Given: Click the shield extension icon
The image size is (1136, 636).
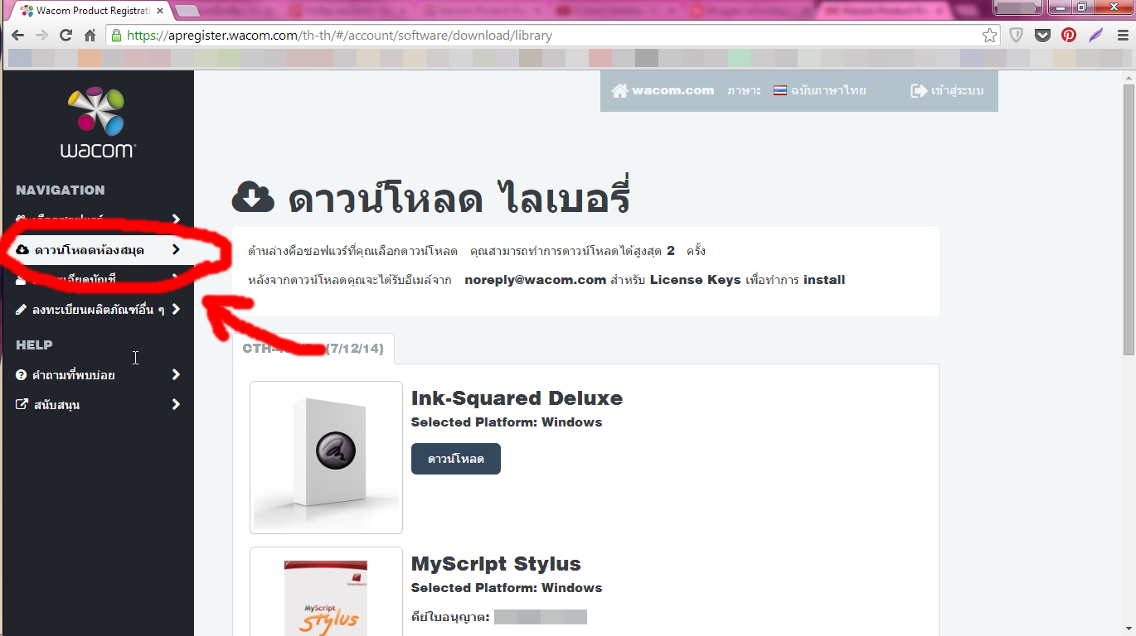Looking at the screenshot, I should [1016, 36].
